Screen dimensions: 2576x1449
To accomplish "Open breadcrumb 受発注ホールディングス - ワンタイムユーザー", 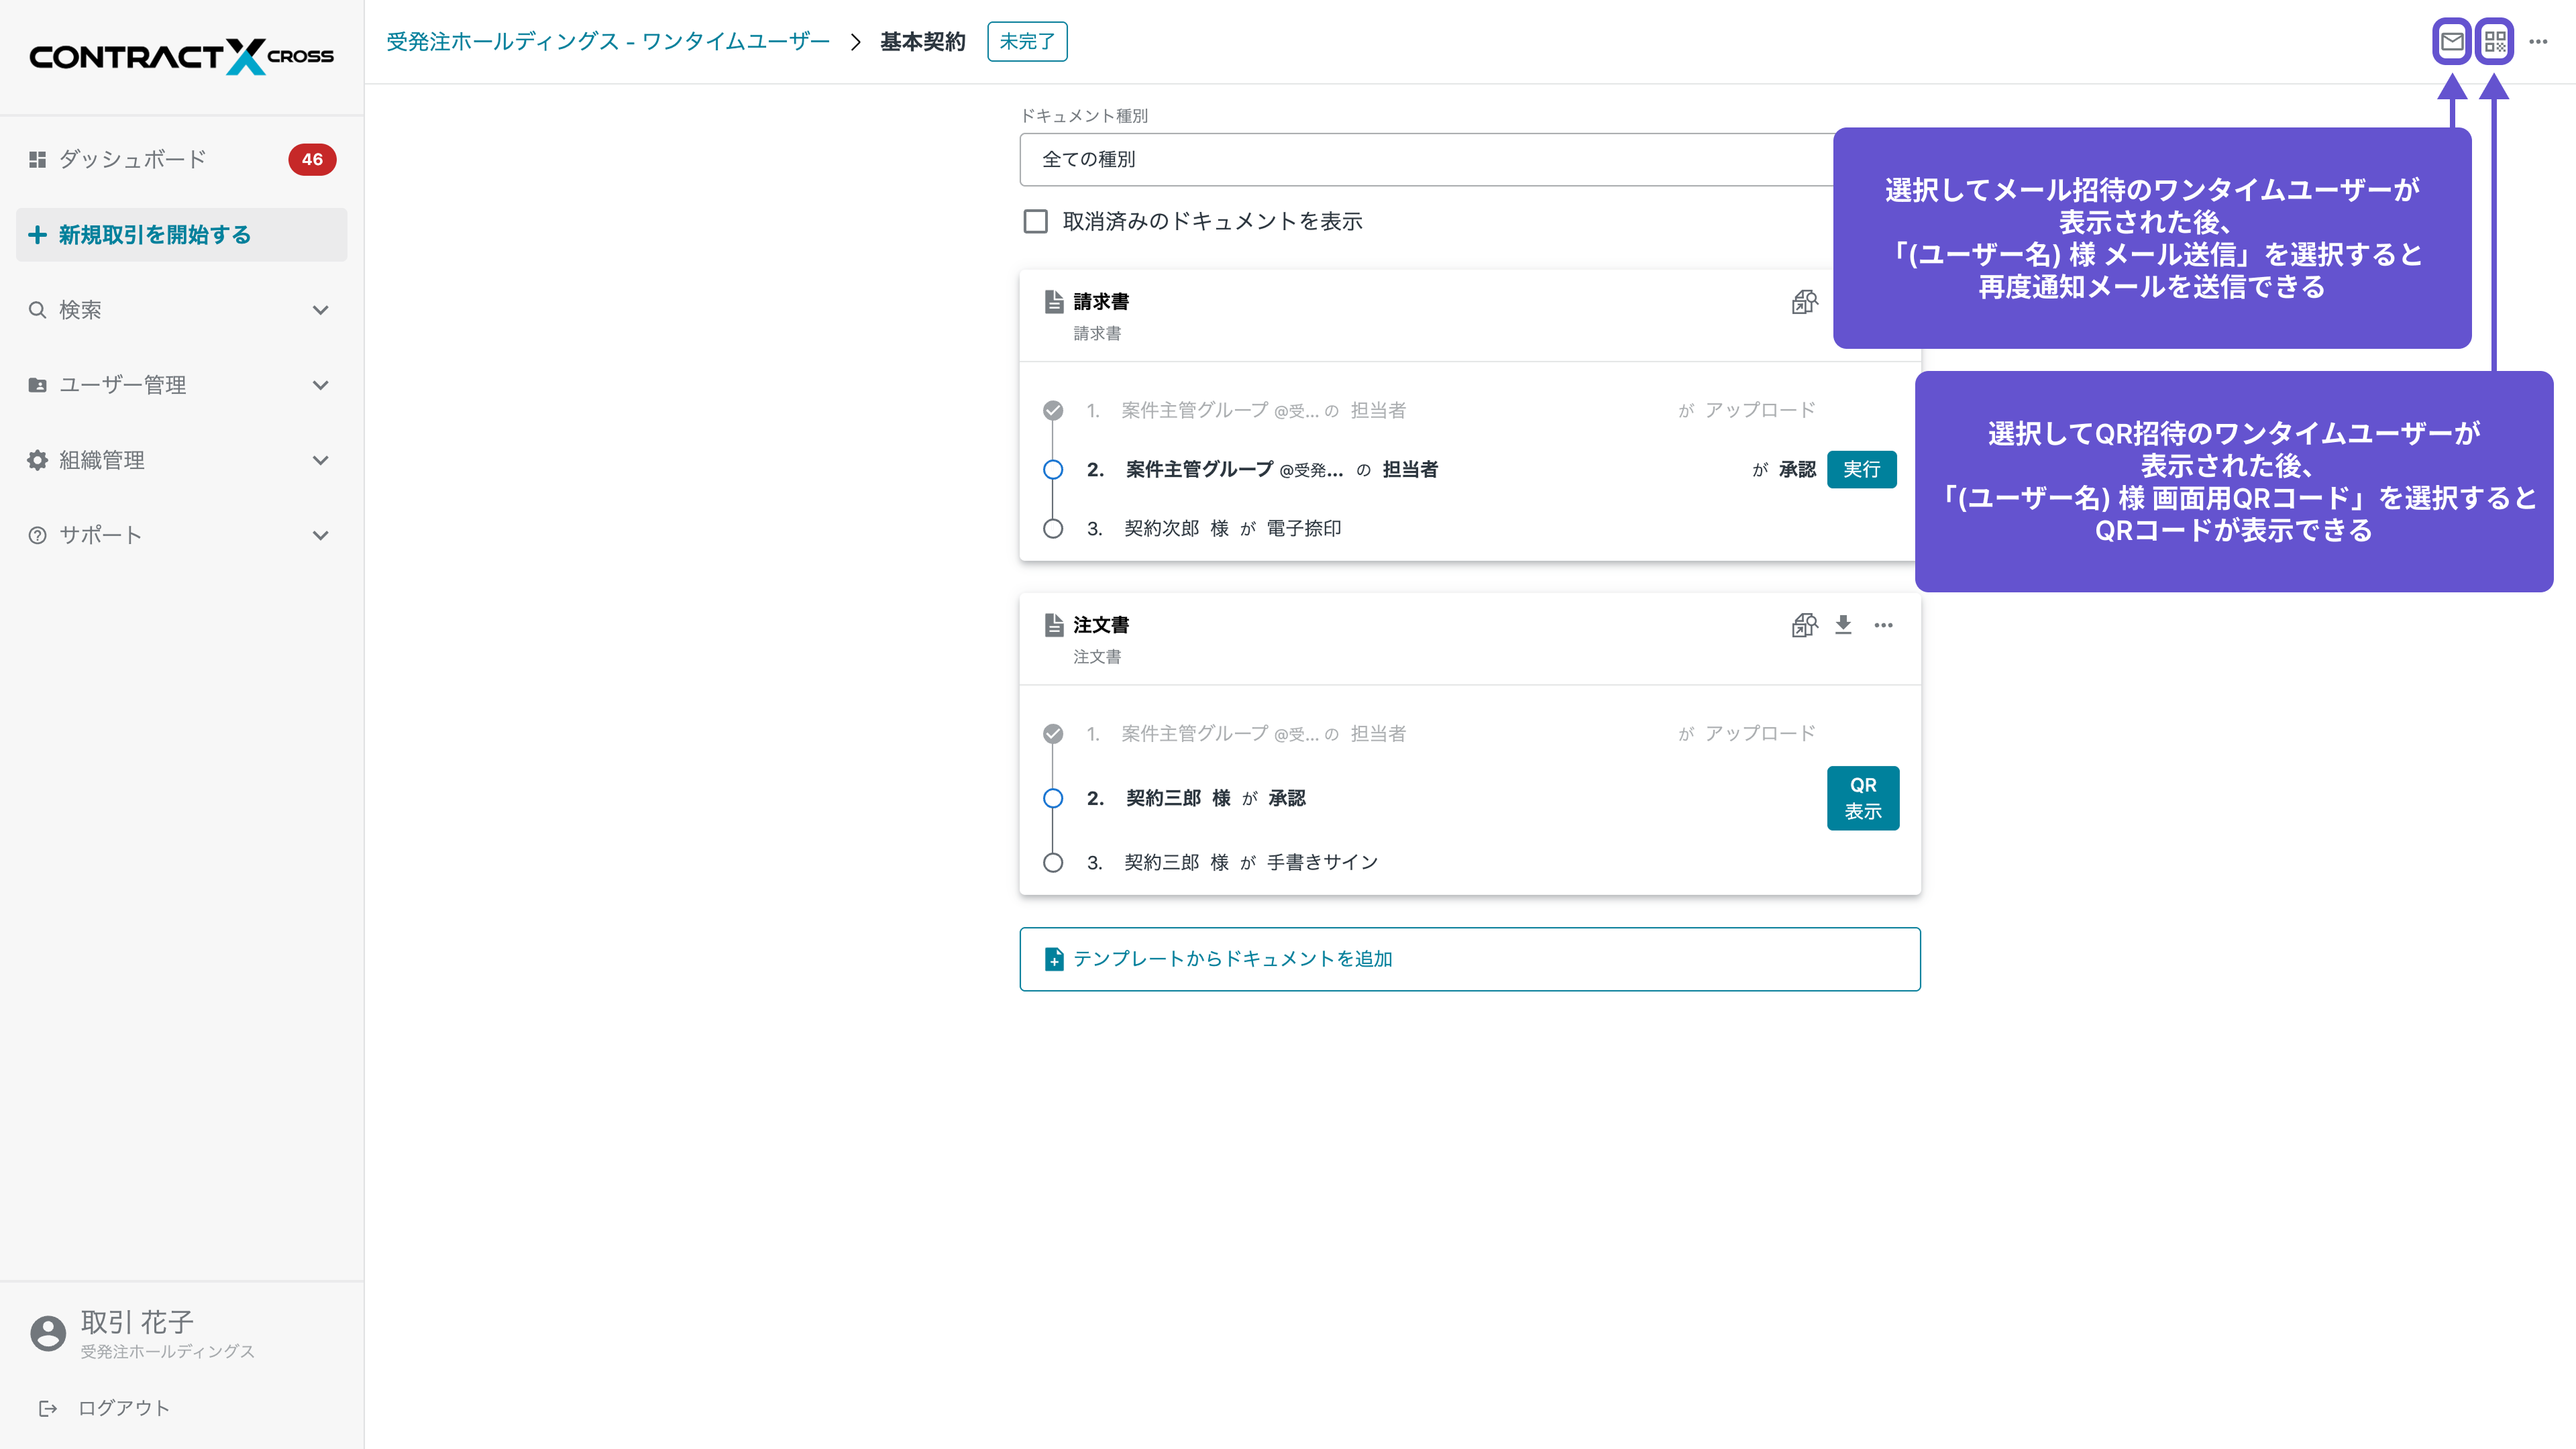I will 607,41.
